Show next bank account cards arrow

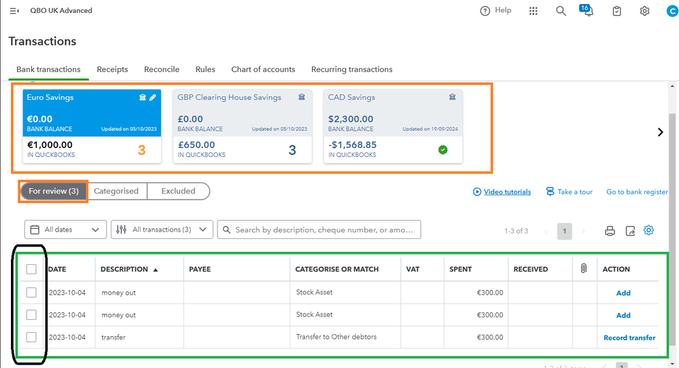coord(660,132)
